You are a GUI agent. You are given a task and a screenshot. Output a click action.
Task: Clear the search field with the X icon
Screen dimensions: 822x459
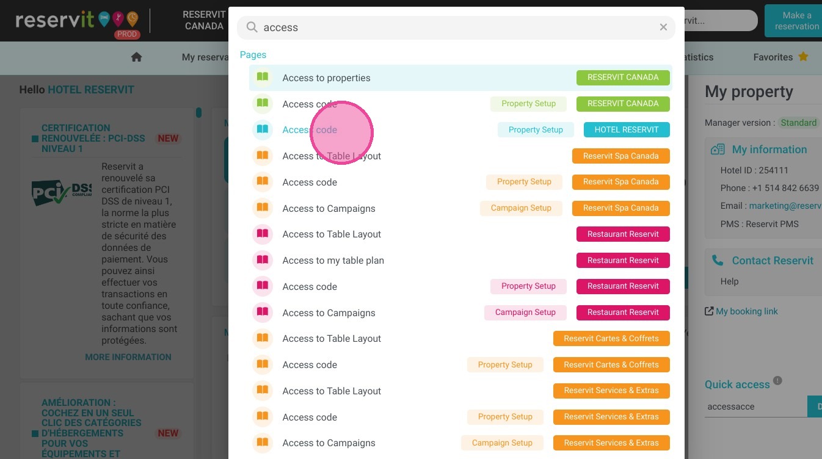663,27
